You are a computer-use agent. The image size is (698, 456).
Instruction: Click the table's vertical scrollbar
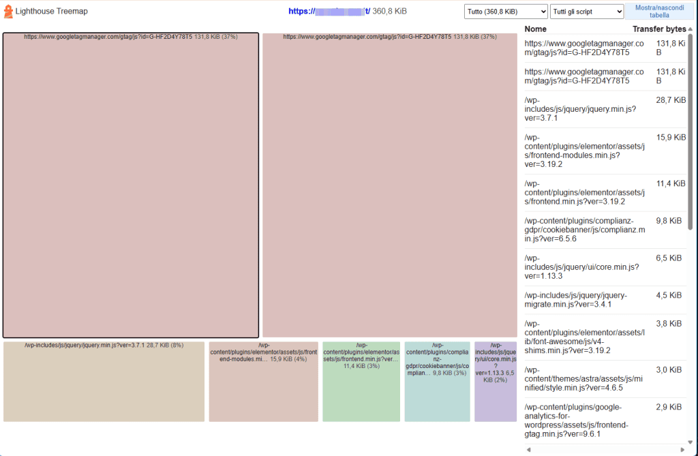(x=690, y=136)
